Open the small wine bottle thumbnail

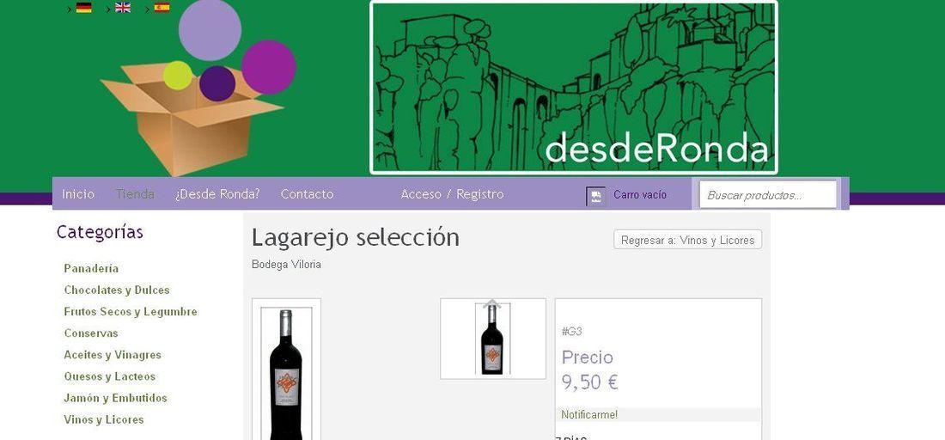492,339
